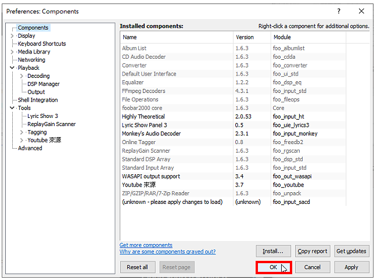Select the Lyric Show Panel 3 component
The image size is (377, 280).
click(233, 125)
